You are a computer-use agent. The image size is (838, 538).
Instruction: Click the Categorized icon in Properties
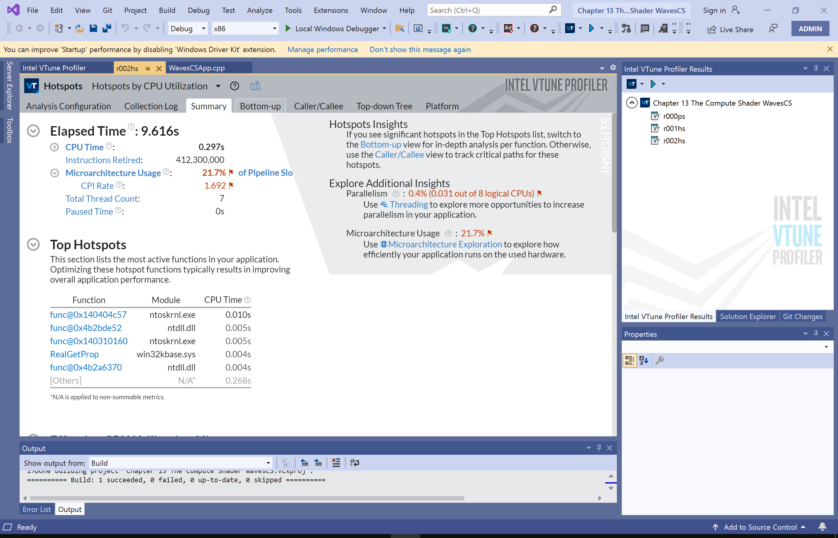(629, 360)
